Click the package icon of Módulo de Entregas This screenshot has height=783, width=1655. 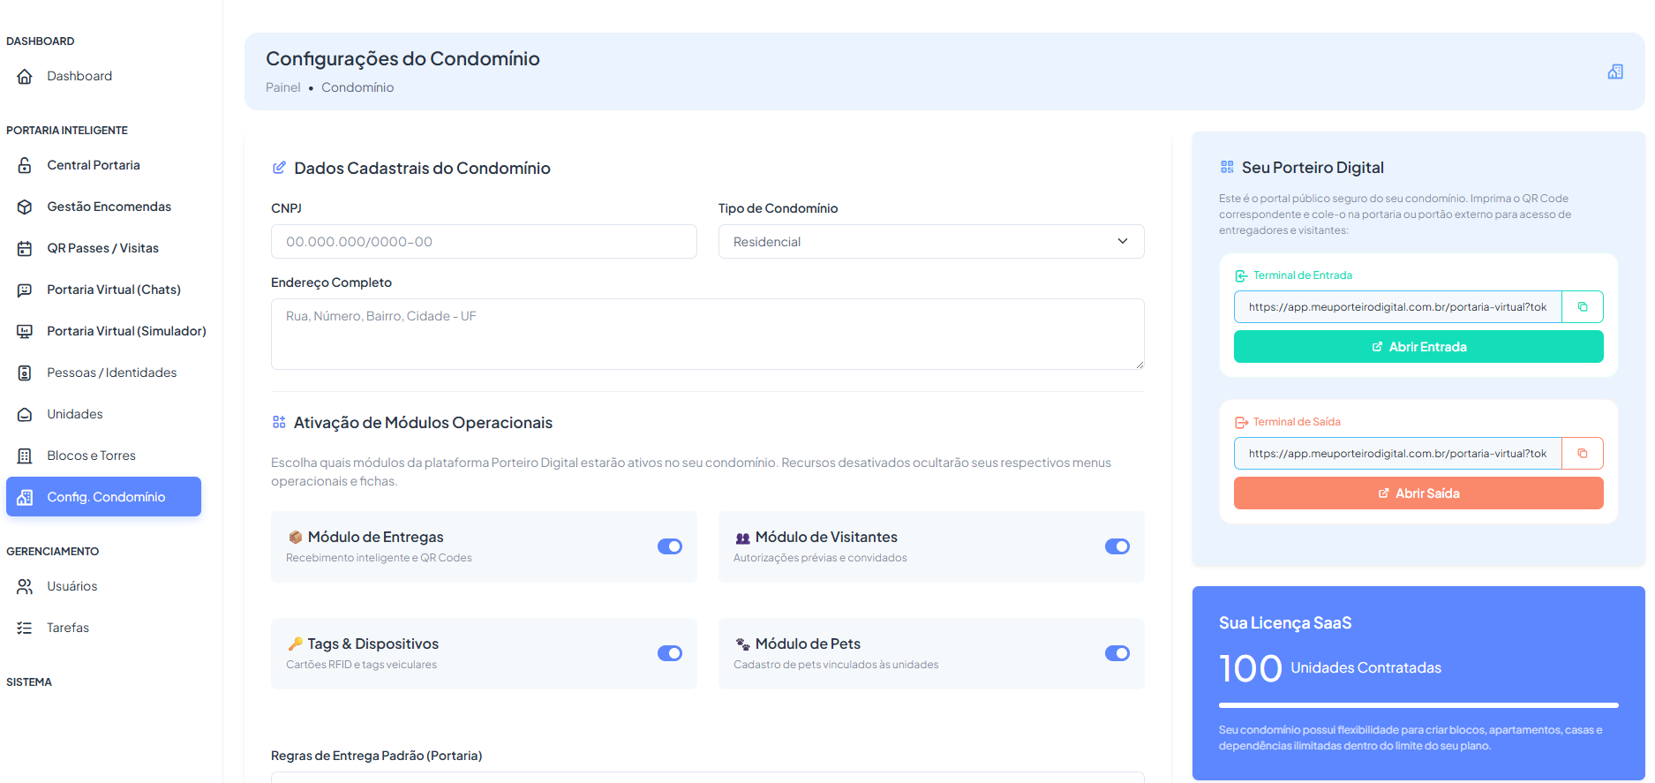[296, 537]
